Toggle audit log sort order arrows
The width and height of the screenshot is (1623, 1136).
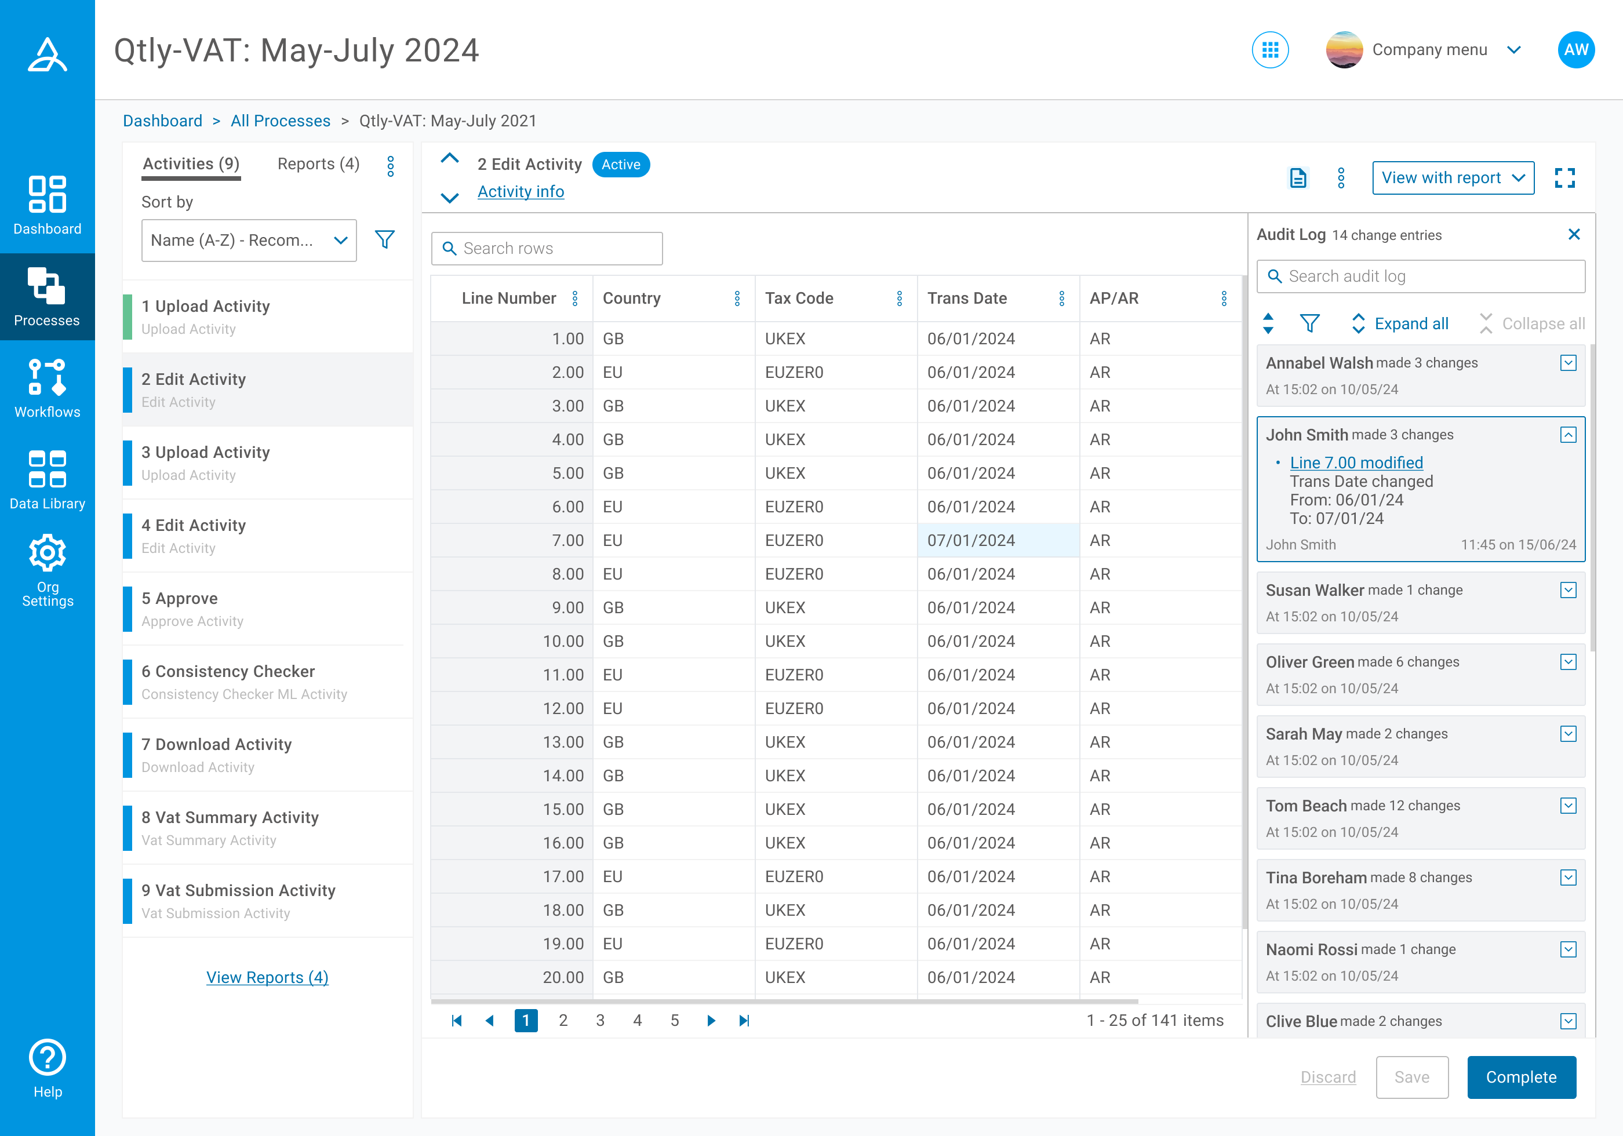click(x=1268, y=324)
